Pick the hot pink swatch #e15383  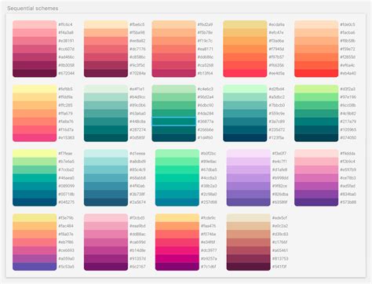pos(35,138)
